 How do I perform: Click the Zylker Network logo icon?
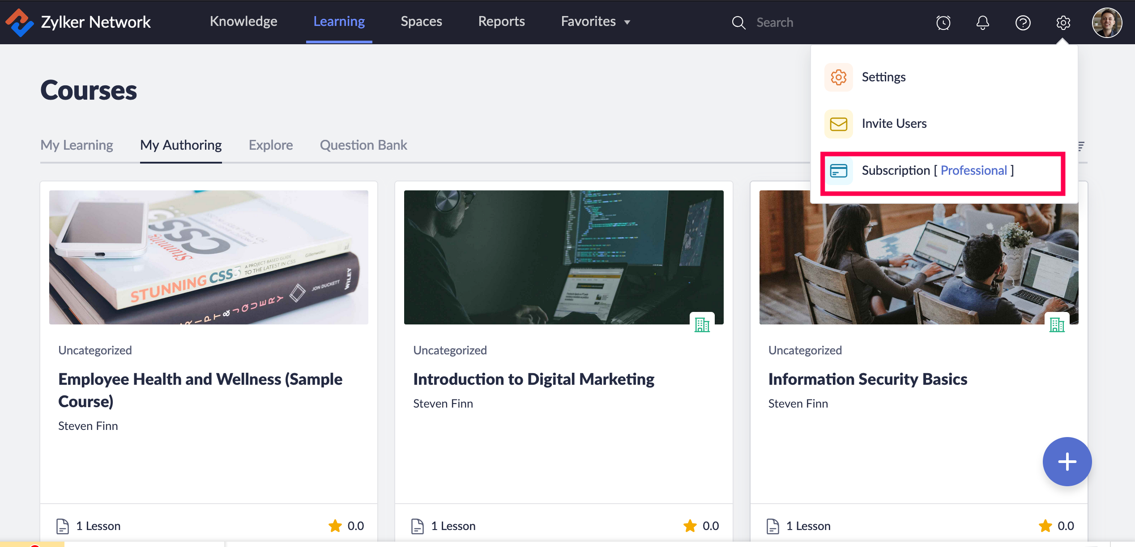19,22
